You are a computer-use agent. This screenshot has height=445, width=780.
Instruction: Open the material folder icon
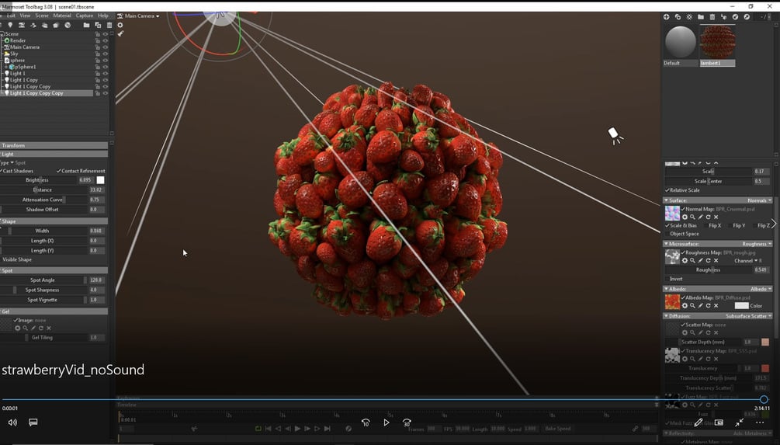[701, 17]
